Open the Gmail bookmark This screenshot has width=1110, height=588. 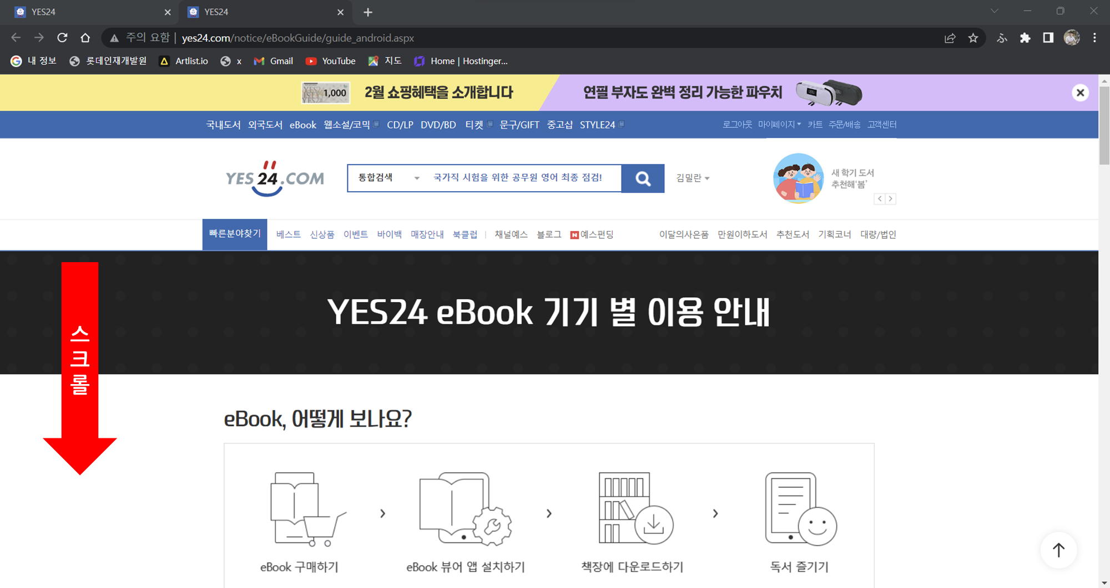coord(273,61)
